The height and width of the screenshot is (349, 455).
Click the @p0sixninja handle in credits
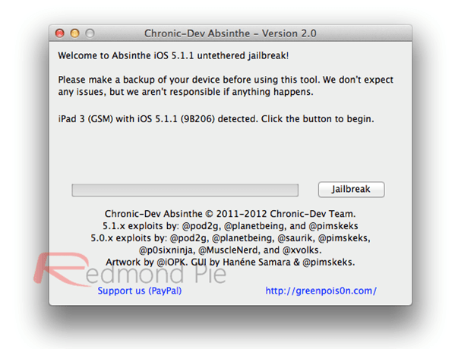[166, 250]
